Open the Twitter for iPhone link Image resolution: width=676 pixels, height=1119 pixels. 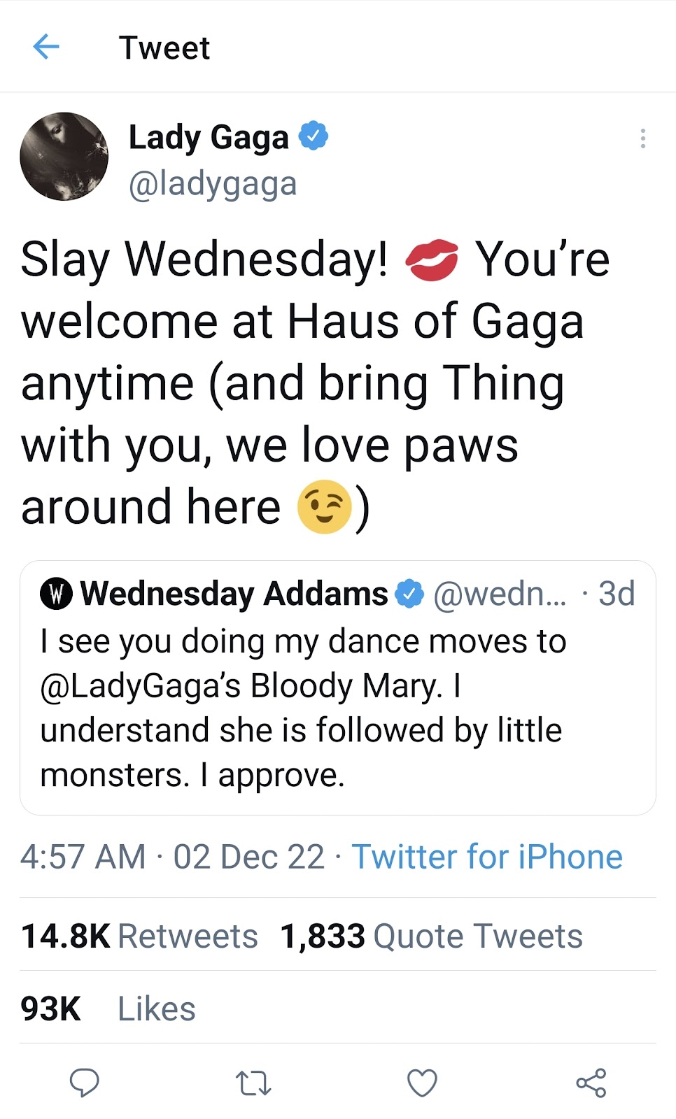pos(487,857)
